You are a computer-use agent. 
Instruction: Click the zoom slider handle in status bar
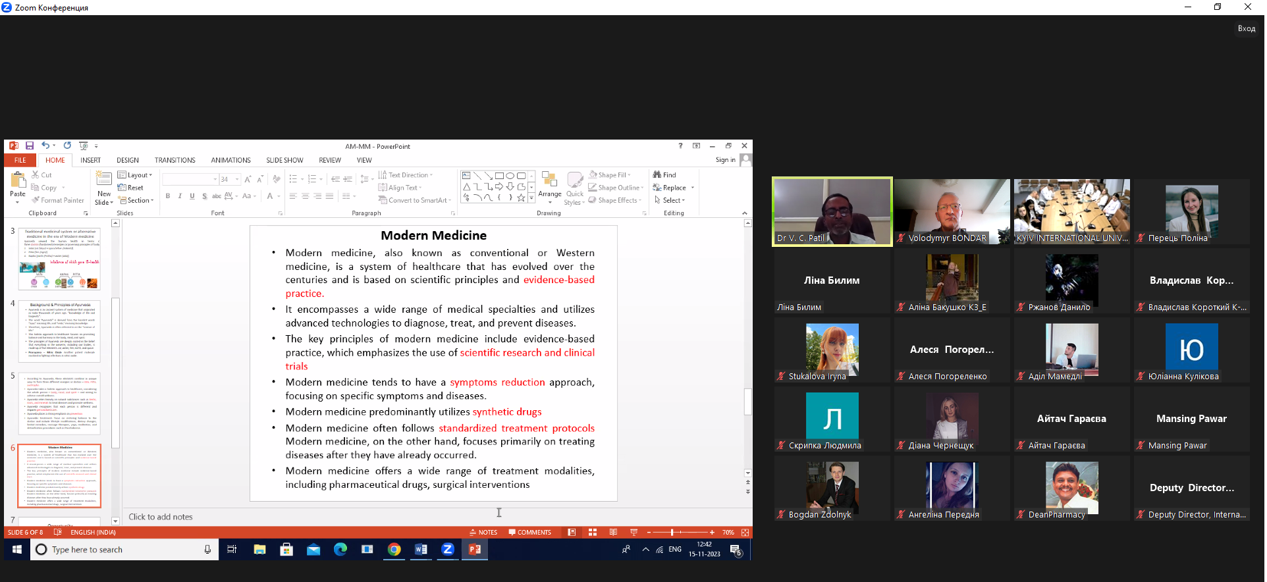click(672, 533)
